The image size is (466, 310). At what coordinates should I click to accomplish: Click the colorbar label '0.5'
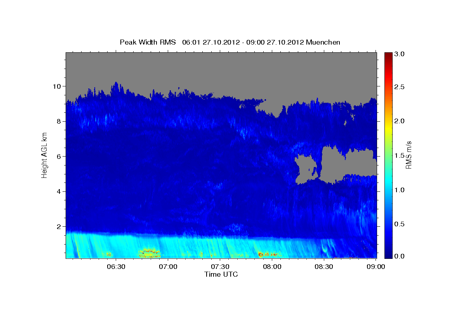[x=400, y=224]
